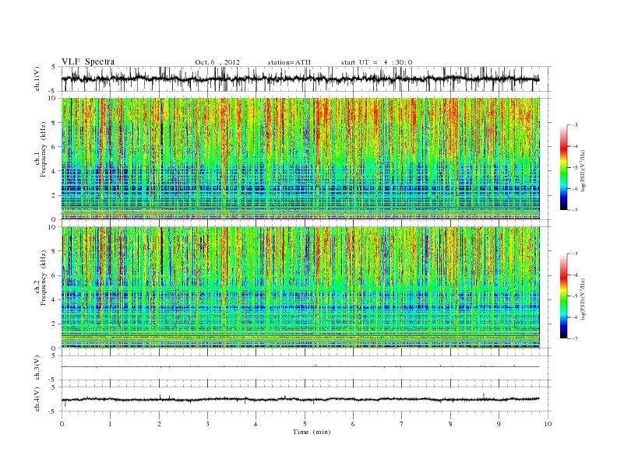Click time axis tick label "0"
The image size is (617, 476).
pyautogui.click(x=62, y=424)
